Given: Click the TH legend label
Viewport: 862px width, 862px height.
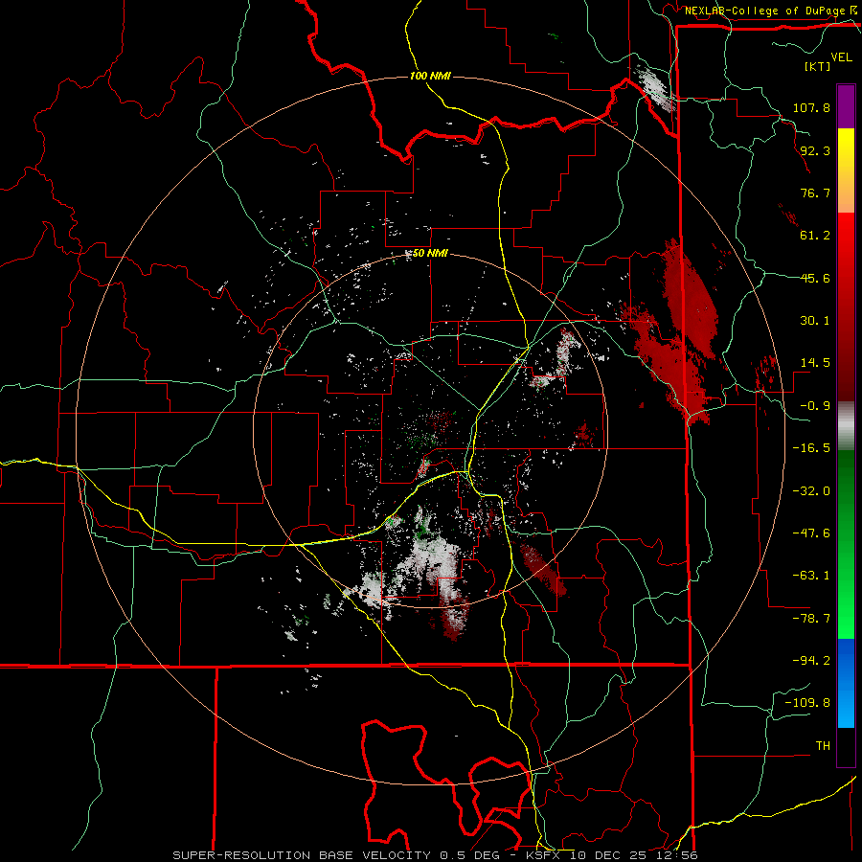Looking at the screenshot, I should tap(823, 746).
